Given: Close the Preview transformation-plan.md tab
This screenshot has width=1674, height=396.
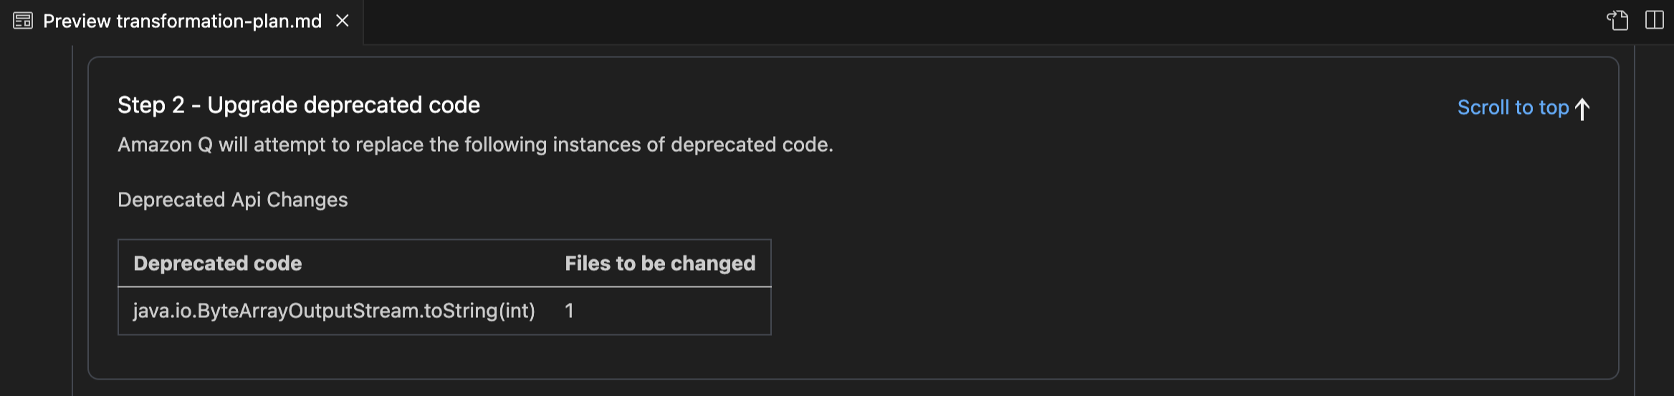Looking at the screenshot, I should (x=343, y=21).
